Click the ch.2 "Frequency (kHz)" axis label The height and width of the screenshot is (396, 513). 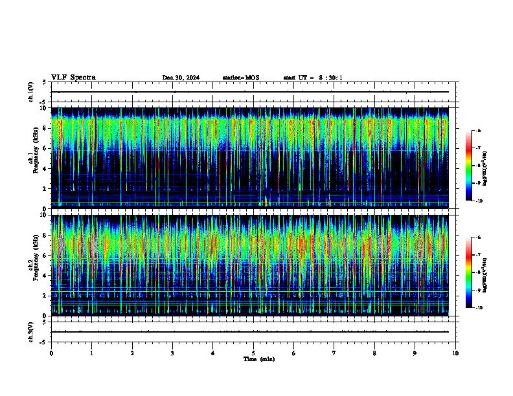[x=36, y=258]
